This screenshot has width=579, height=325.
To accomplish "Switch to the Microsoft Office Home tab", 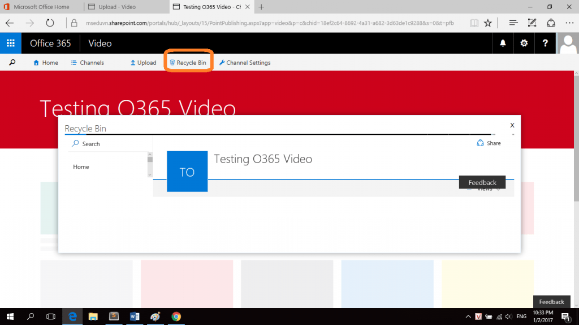I will point(42,7).
